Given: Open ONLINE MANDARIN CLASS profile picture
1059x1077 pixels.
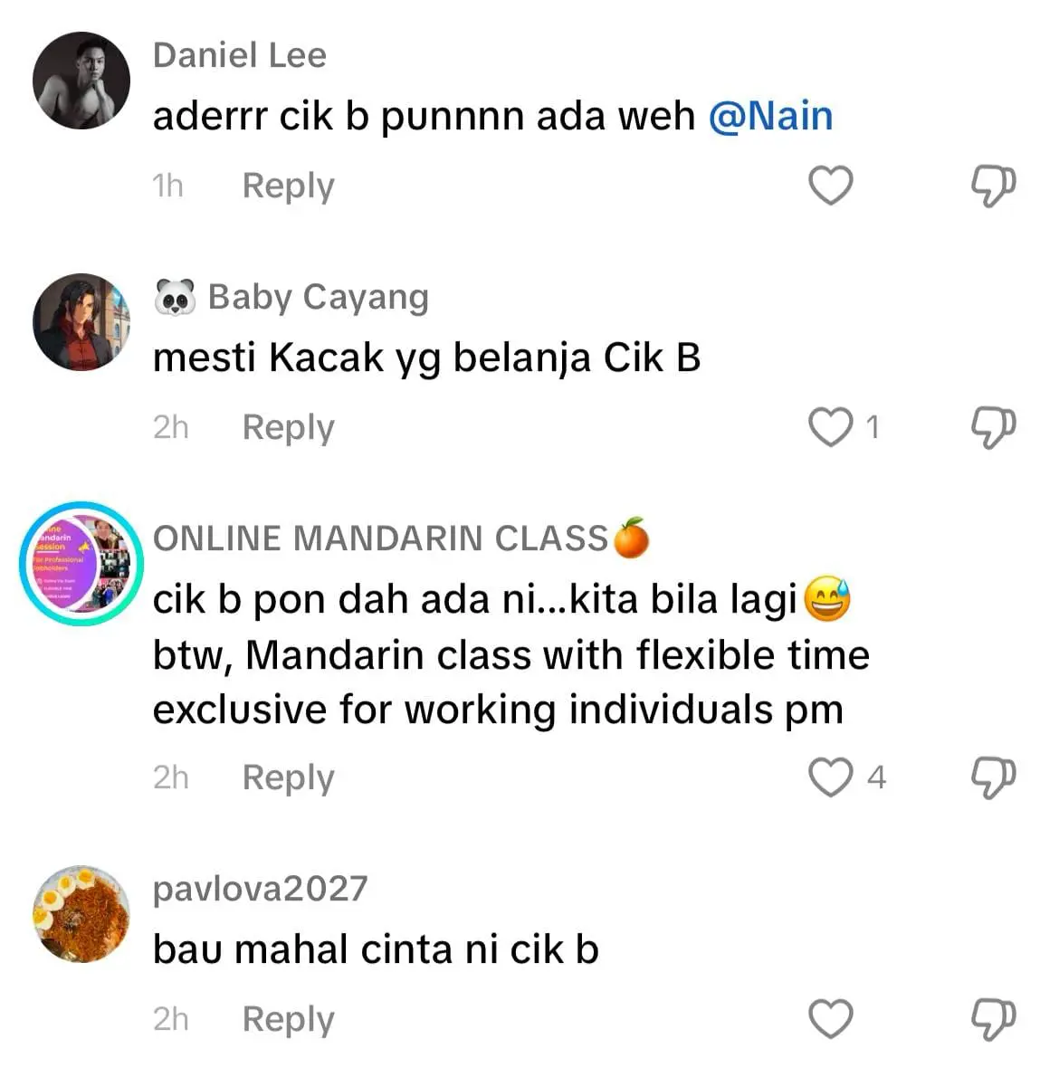Looking at the screenshot, I should pos(81,563).
